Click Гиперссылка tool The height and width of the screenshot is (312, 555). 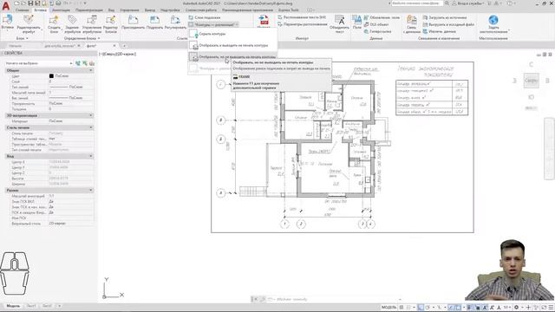(x=378, y=31)
